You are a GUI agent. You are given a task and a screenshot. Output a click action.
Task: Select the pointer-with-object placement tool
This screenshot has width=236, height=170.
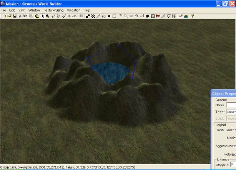click(48, 16)
